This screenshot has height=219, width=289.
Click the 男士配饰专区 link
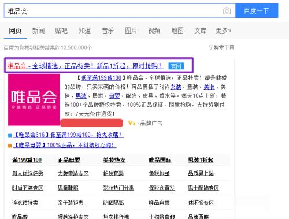[203, 188]
